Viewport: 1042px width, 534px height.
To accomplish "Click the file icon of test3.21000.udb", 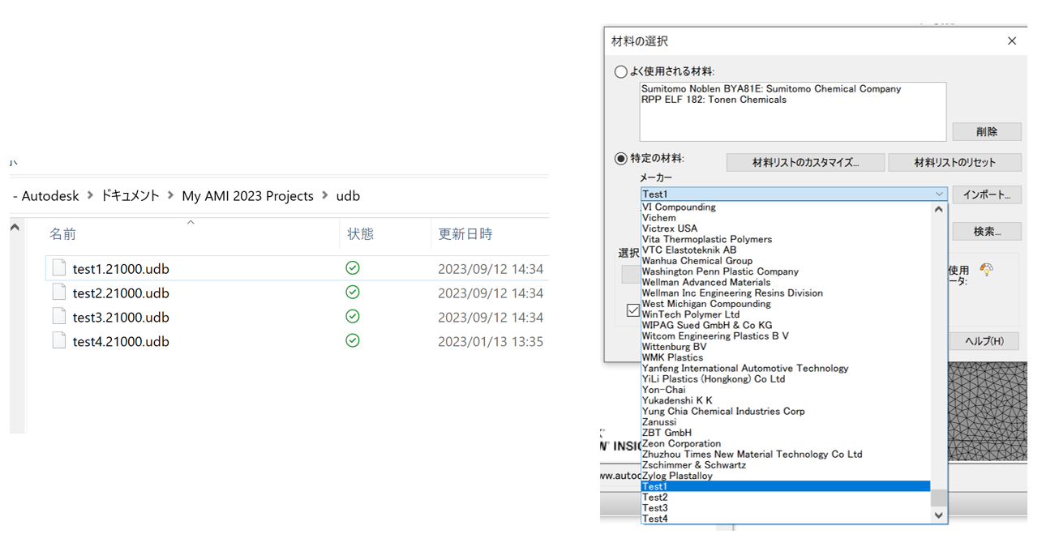I will (x=58, y=317).
